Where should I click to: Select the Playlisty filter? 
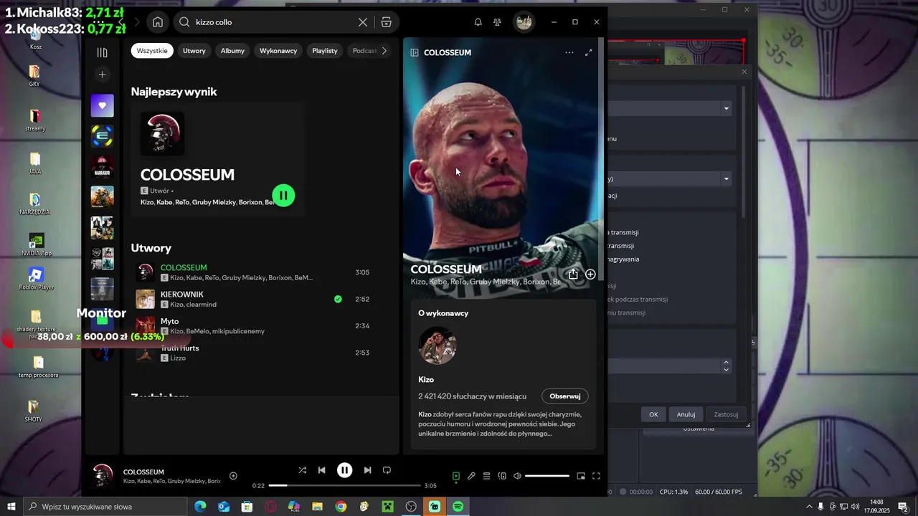click(x=324, y=51)
